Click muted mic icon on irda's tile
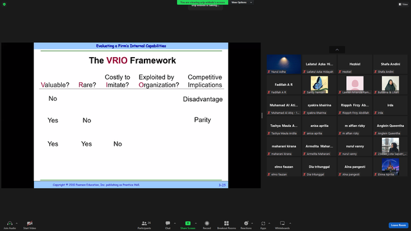This screenshot has width=411, height=231. pyautogui.click(x=375, y=113)
